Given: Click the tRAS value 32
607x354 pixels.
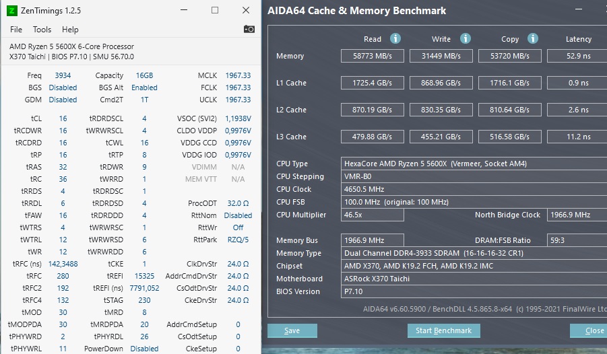Looking at the screenshot, I should point(63,167).
